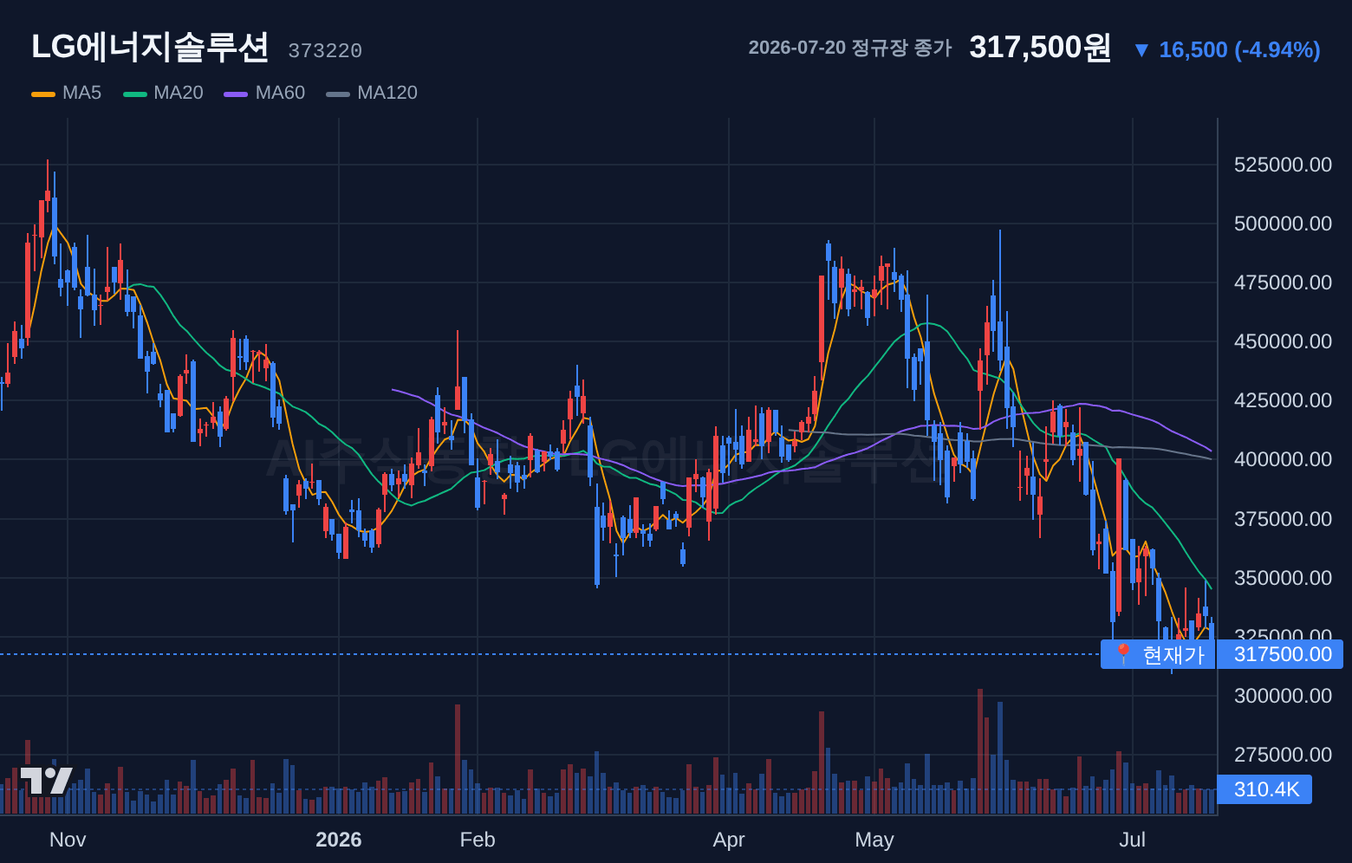Click the 현재가 current price label
The image size is (1352, 863).
(x=1173, y=654)
